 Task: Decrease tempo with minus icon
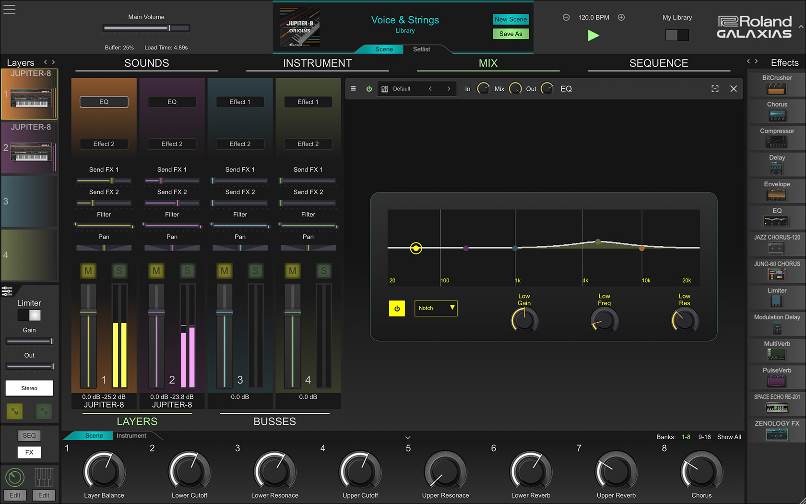[566, 17]
